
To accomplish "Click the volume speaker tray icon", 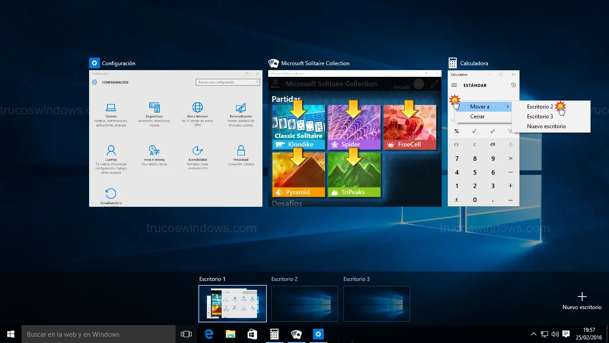I will click(555, 334).
